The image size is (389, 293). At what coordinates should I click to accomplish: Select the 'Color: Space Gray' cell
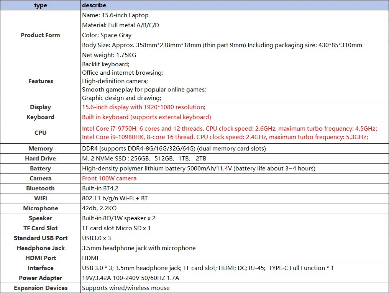[235, 35]
